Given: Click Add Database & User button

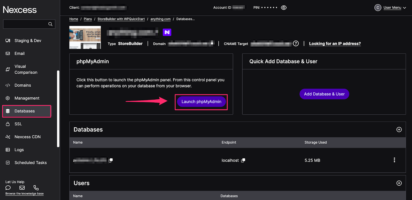Looking at the screenshot, I should (324, 94).
